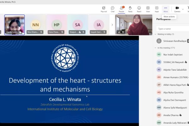This screenshot has height=126, width=189.
Task: Click the muted mic icon on Inayah tile
Action: coord(104,32)
